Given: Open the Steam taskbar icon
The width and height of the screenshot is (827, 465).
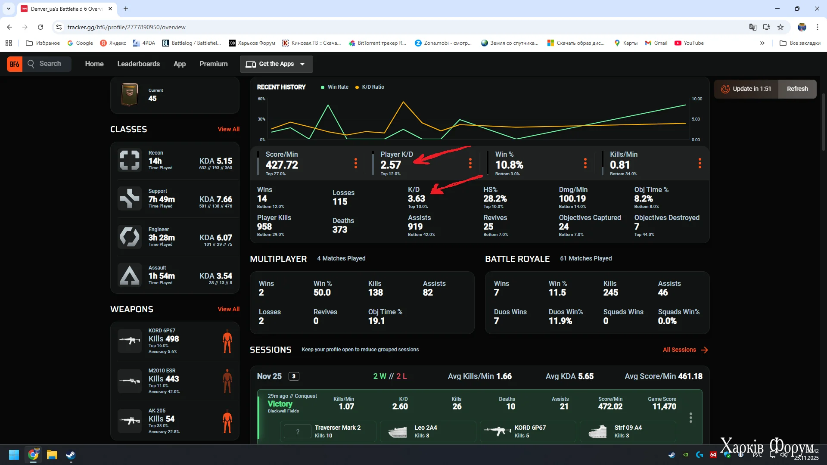Looking at the screenshot, I should 71,455.
